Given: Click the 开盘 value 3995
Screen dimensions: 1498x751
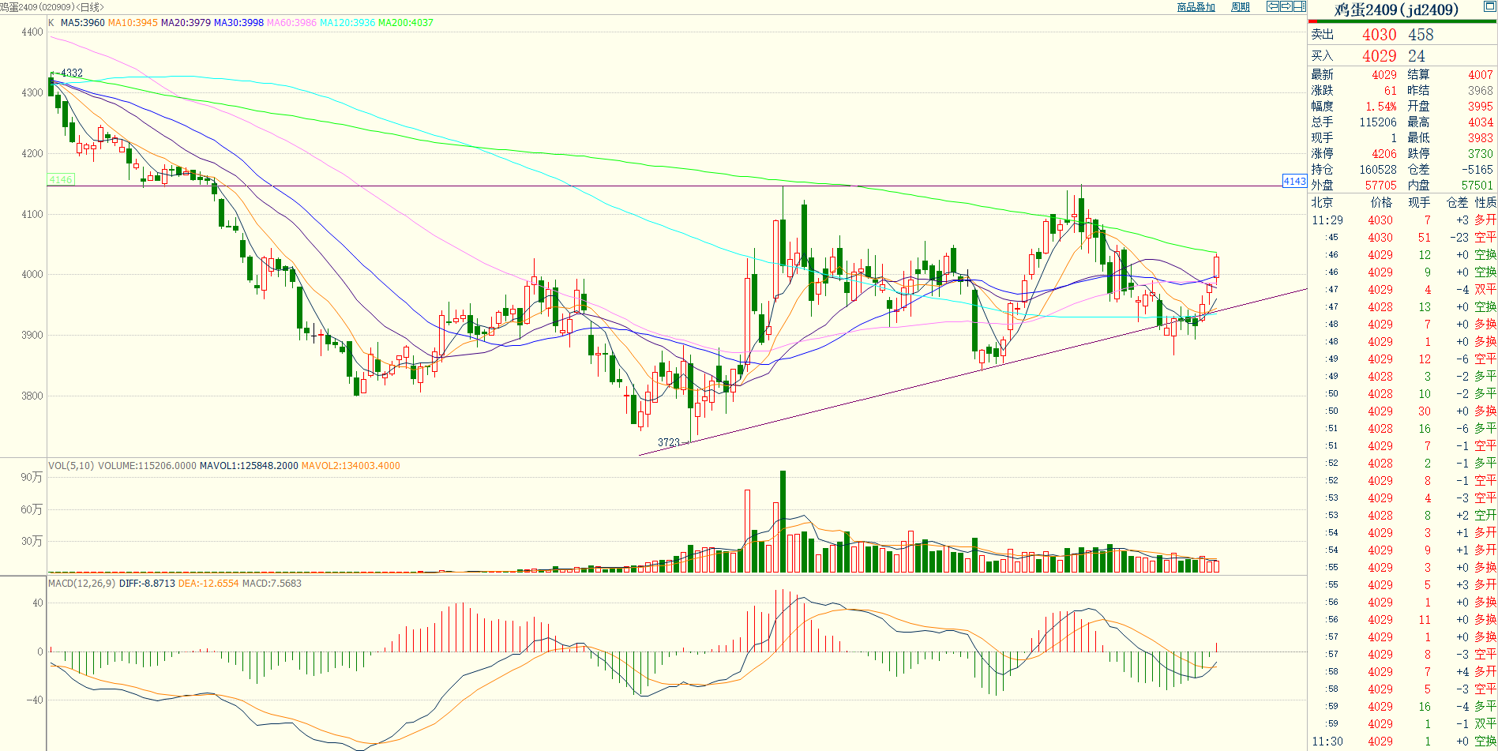Looking at the screenshot, I should tap(1481, 107).
